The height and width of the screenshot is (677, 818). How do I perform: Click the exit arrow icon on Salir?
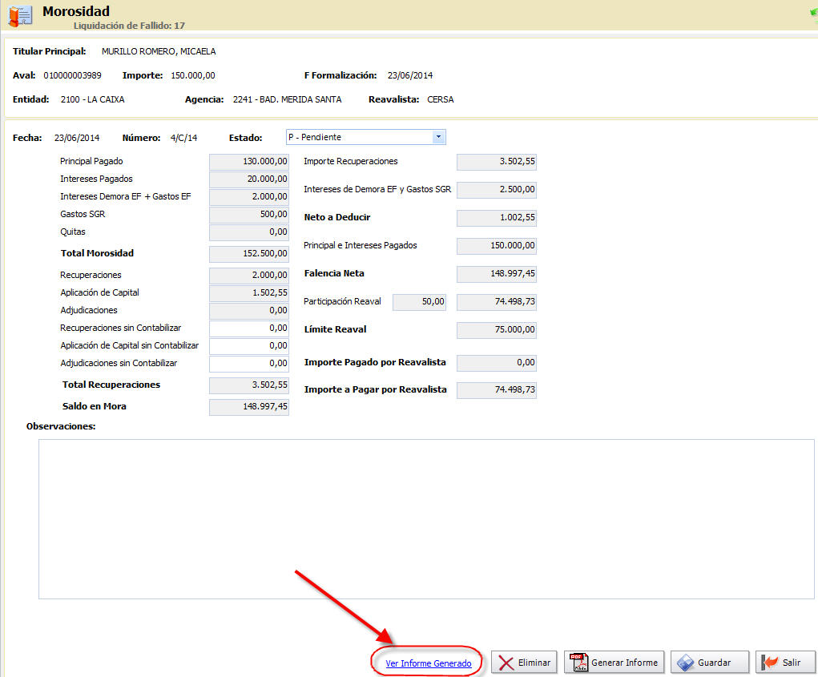pyautogui.click(x=769, y=663)
